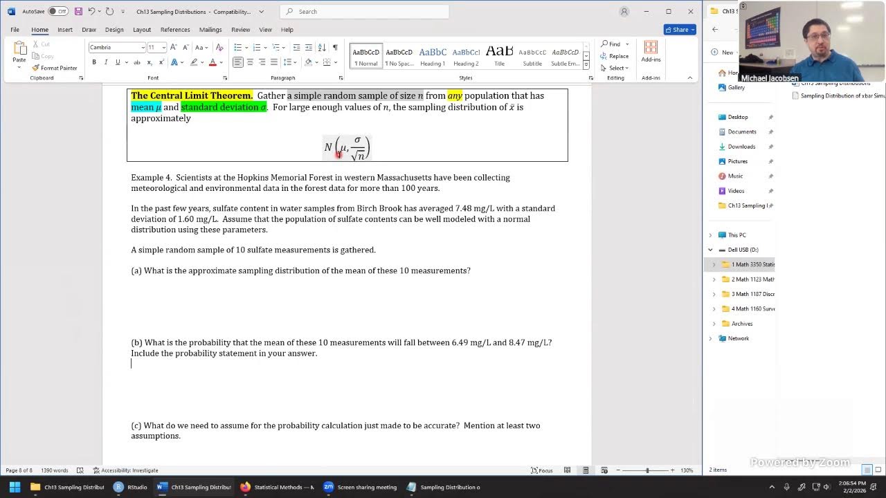
Task: Undo last action
Action: point(91,11)
